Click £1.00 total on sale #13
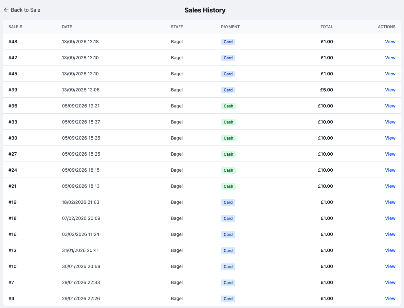 coord(327,250)
